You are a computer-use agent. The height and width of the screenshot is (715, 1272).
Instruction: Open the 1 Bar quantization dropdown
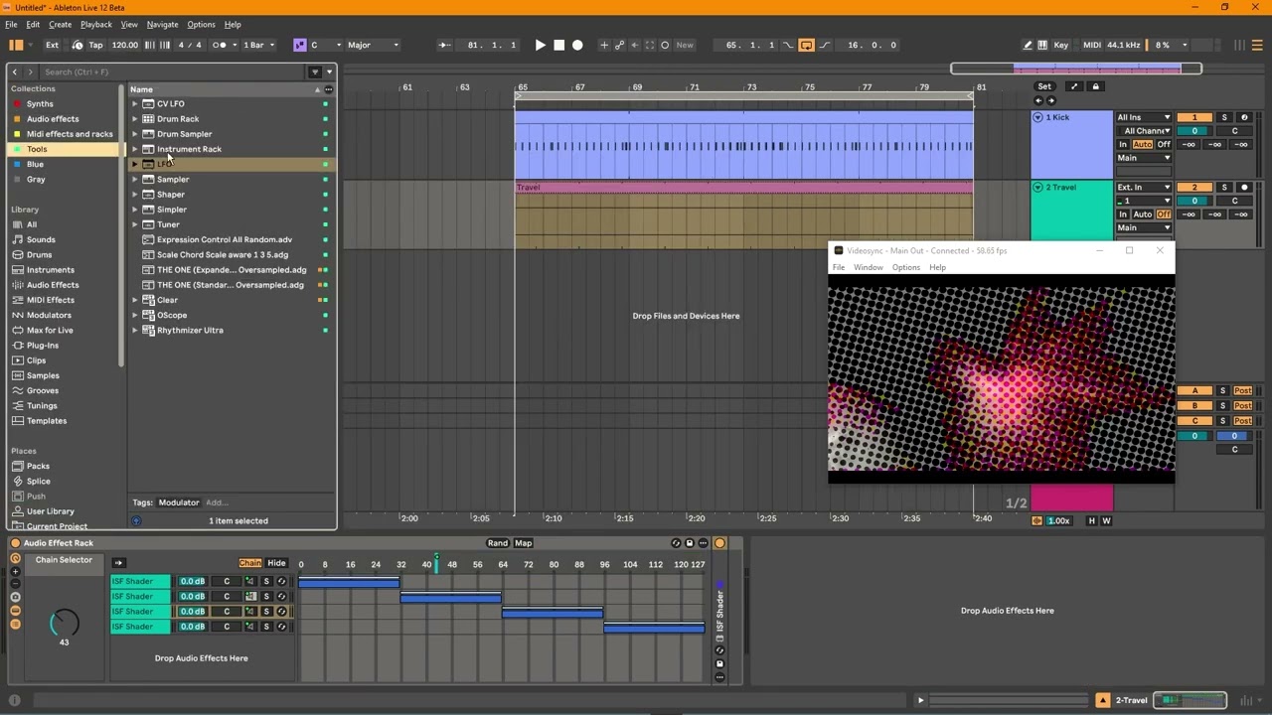pyautogui.click(x=258, y=45)
